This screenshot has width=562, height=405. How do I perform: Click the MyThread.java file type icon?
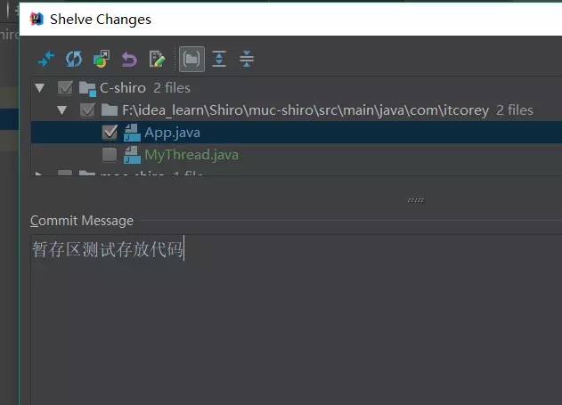click(132, 155)
